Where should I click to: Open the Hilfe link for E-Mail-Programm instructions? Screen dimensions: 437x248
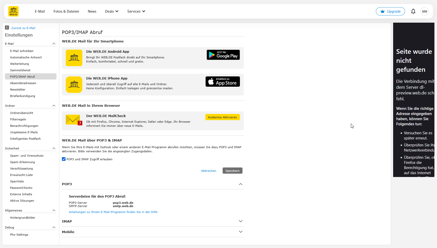113,212
